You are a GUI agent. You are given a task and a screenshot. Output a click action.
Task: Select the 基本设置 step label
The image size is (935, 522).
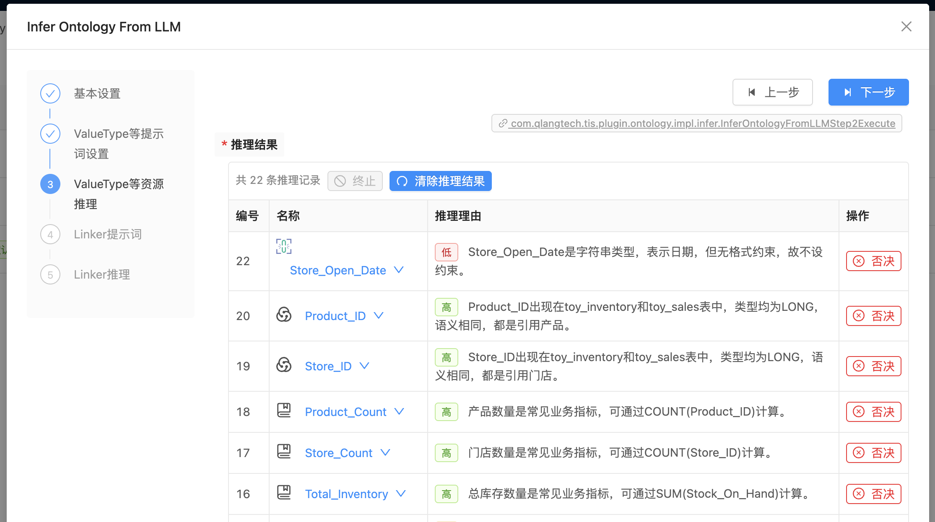(97, 93)
